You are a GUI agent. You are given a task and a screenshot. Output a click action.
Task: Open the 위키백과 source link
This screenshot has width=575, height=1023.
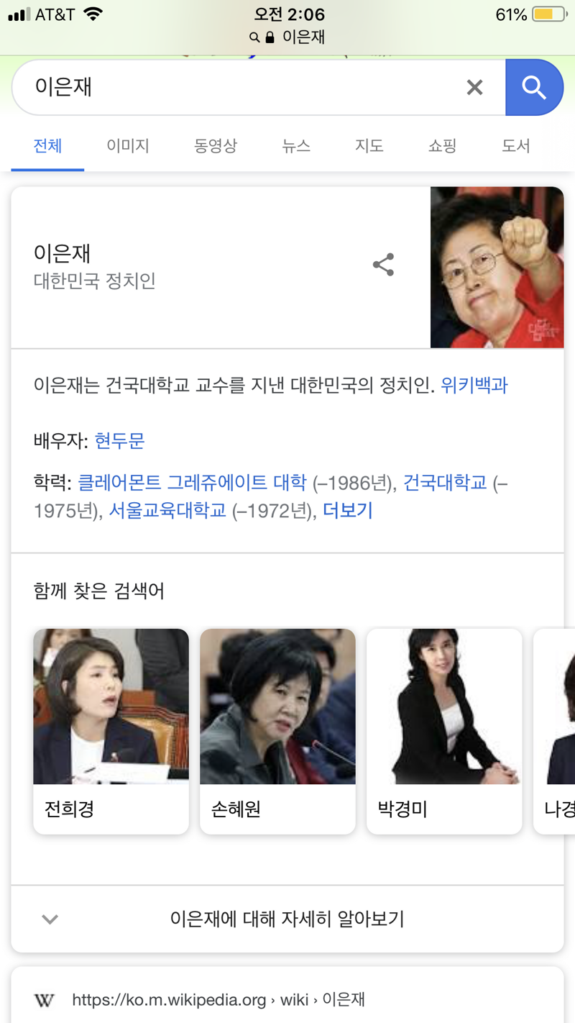point(474,386)
